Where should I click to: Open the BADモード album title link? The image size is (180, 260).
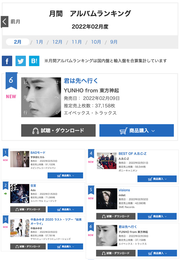click(38, 153)
